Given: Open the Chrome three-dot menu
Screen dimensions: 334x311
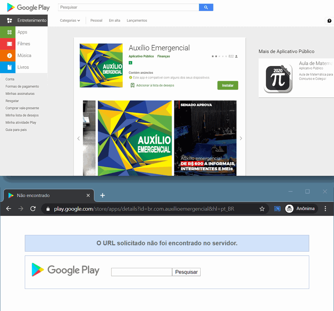Looking at the screenshot, I should coord(325,208).
